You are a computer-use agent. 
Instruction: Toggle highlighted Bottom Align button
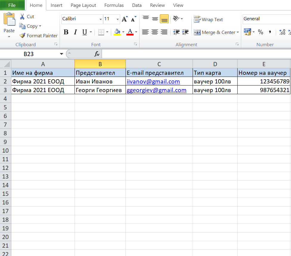164,19
